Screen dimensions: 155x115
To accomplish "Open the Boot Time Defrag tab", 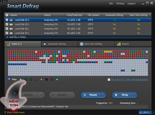I will coord(96,44).
